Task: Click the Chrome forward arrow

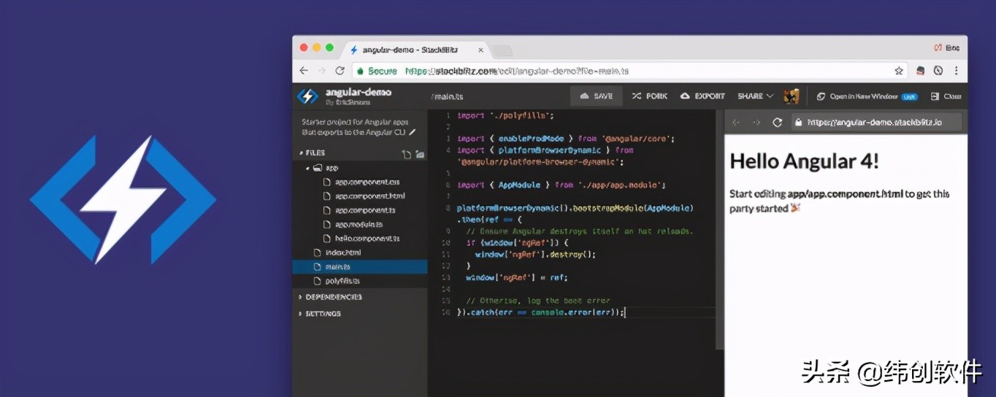Action: pos(321,71)
